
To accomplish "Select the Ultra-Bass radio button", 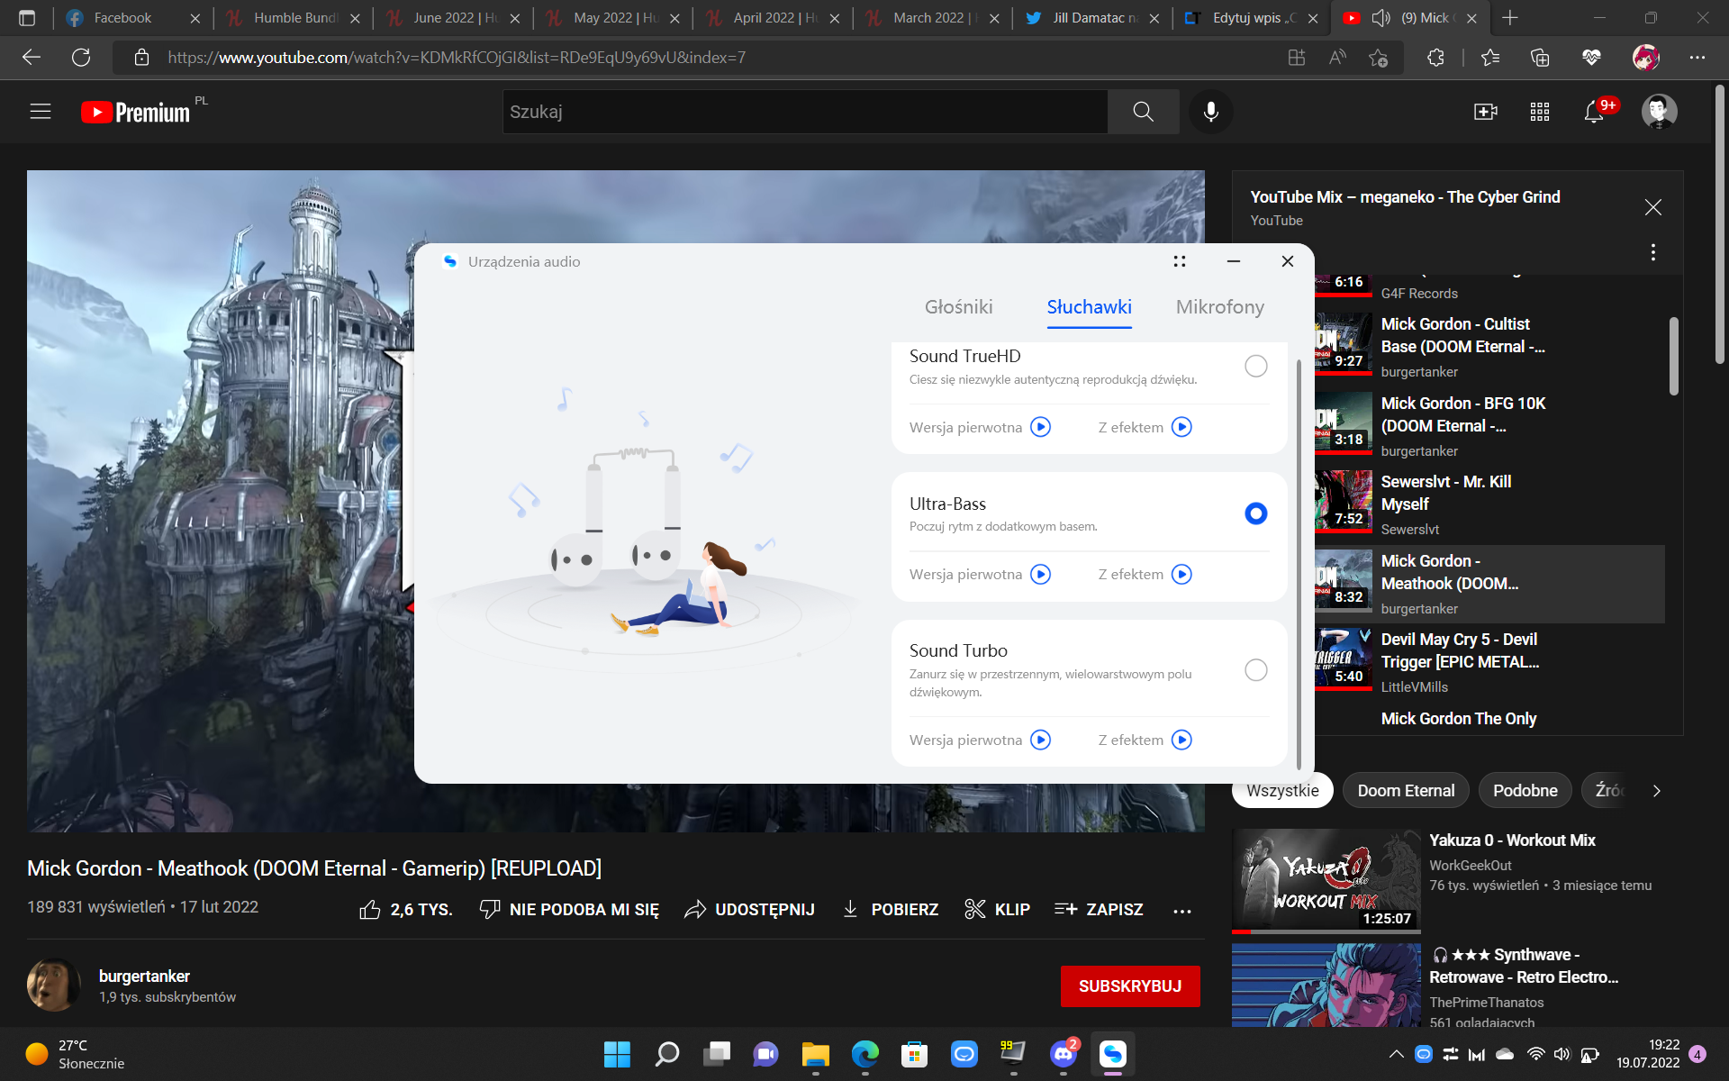I will 1255,513.
